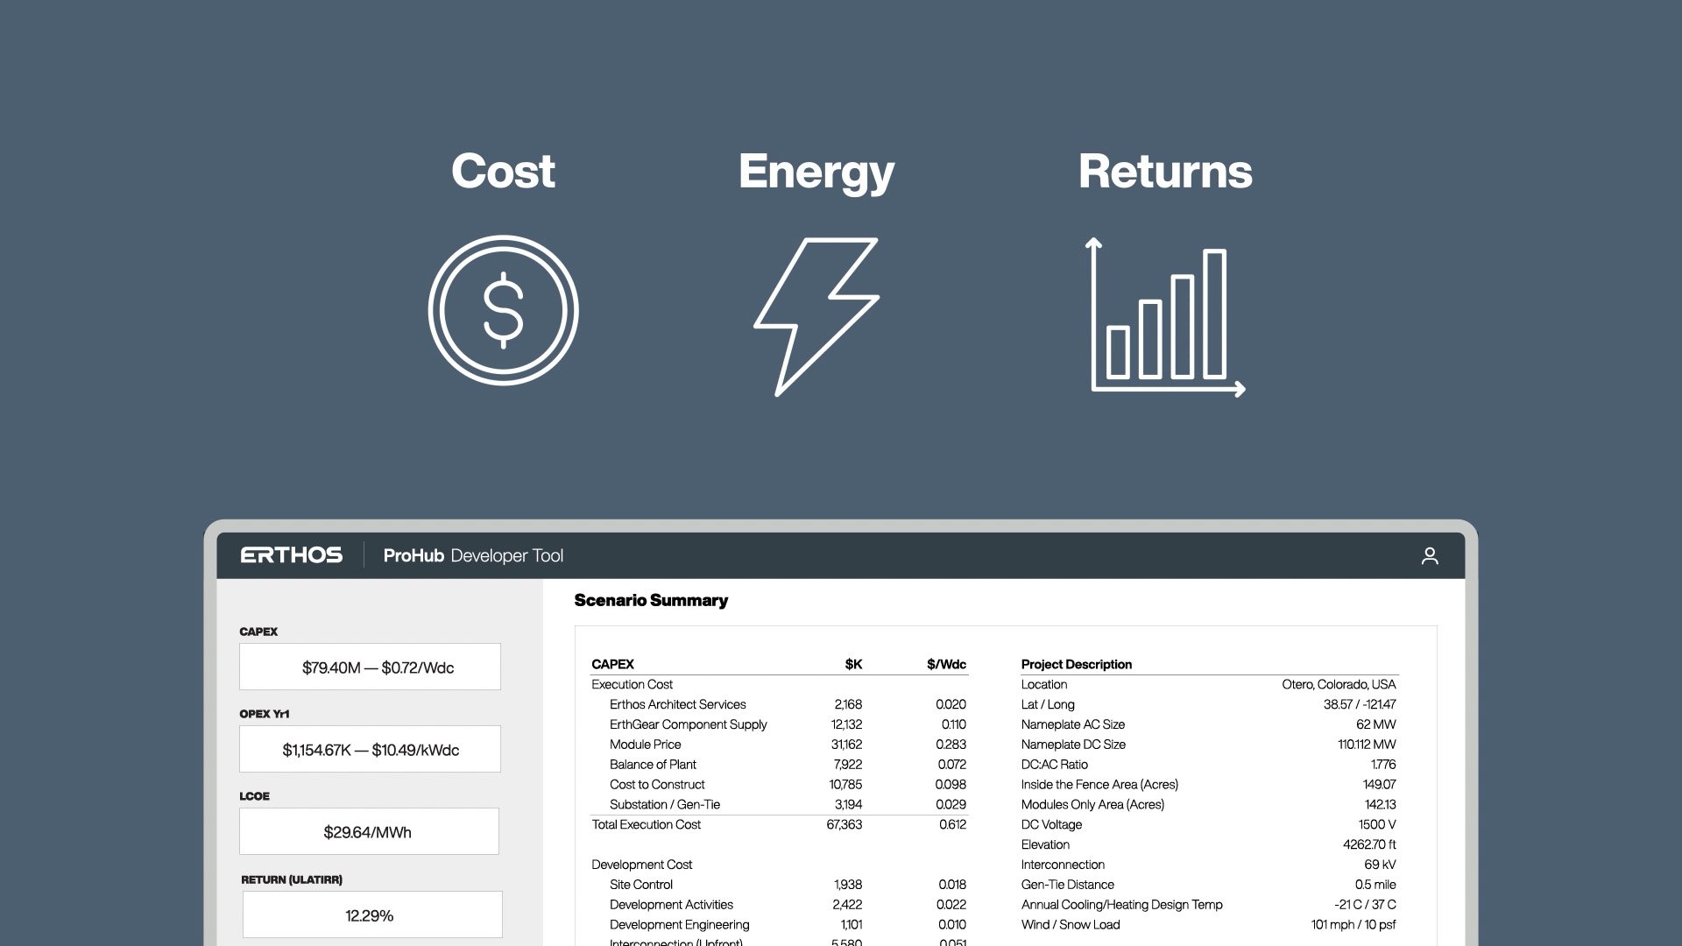Click the lightning bolt Energy icon
Image resolution: width=1682 pixels, height=946 pixels.
(x=816, y=315)
